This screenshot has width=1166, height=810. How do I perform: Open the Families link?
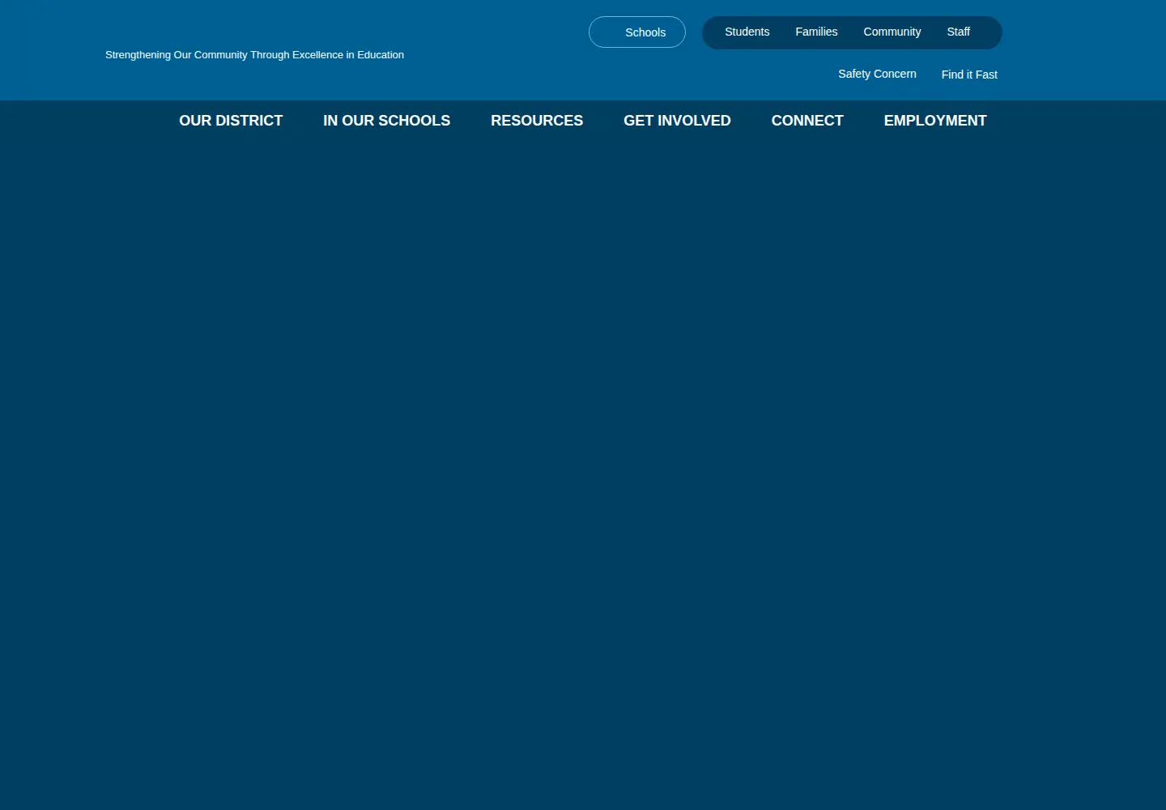coord(816,32)
